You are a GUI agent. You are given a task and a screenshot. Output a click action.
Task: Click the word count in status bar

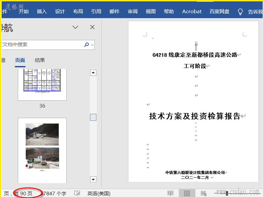53,193
